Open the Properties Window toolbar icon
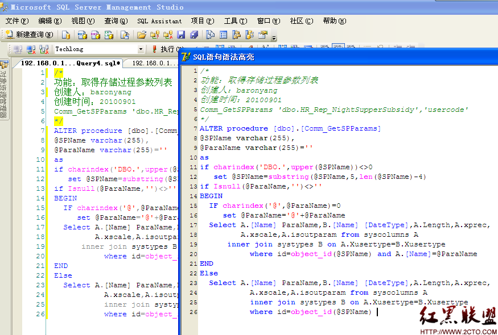Screen dimensions: 498x335 (x=262, y=35)
